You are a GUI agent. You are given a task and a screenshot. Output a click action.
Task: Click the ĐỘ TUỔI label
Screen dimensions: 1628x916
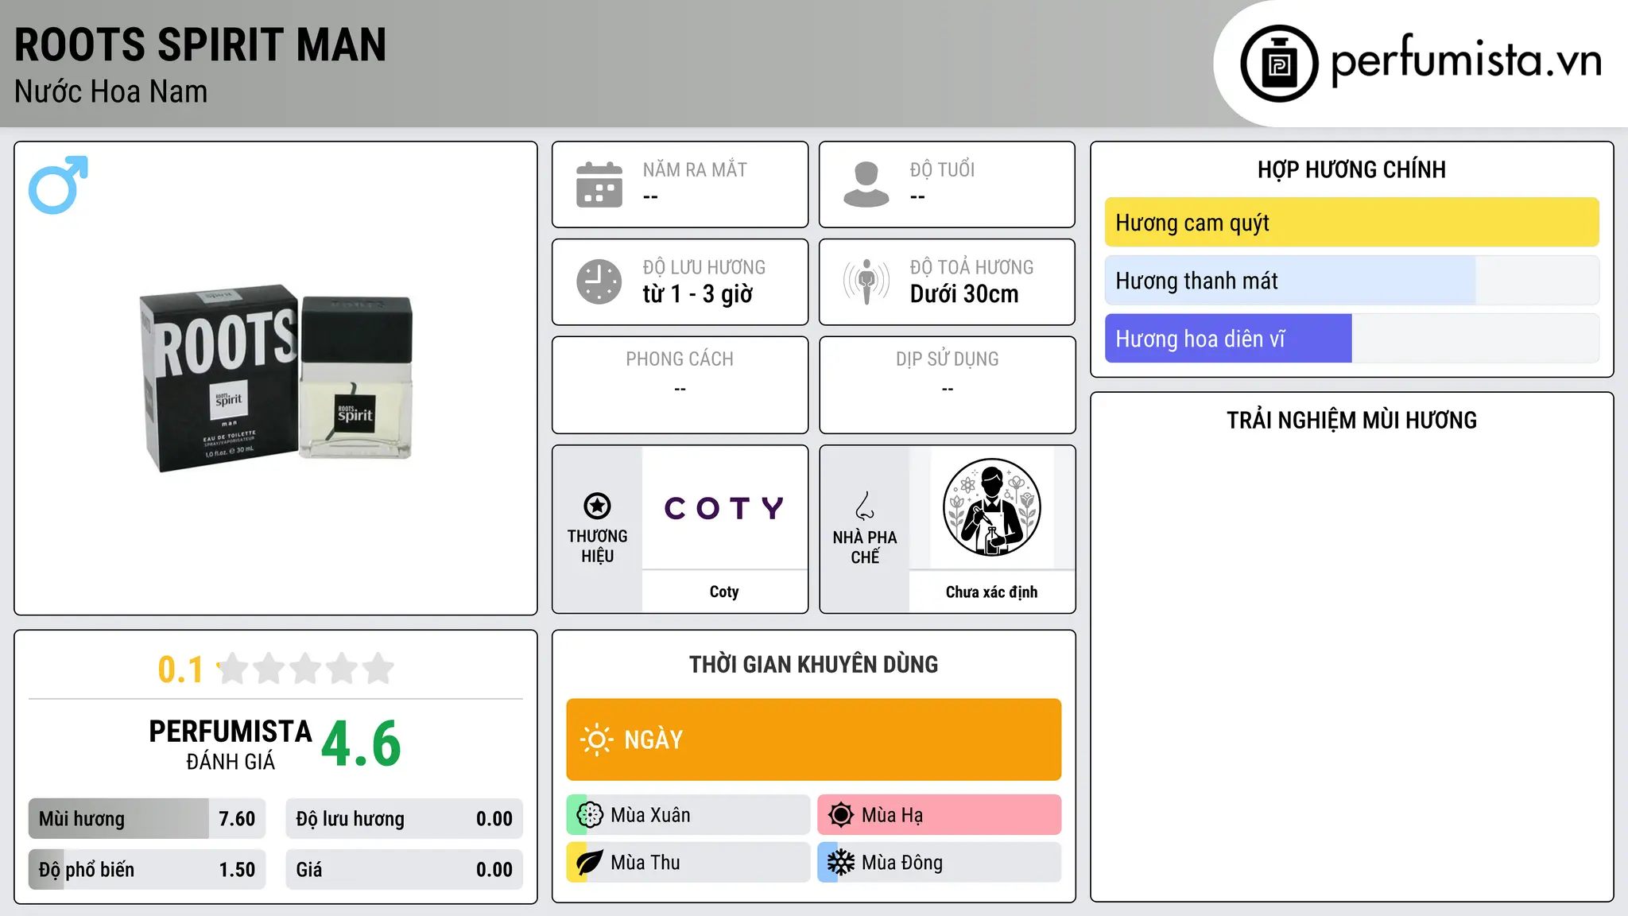pyautogui.click(x=942, y=169)
